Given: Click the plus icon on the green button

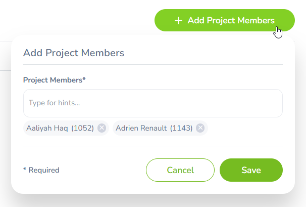Looking at the screenshot, I should [178, 21].
